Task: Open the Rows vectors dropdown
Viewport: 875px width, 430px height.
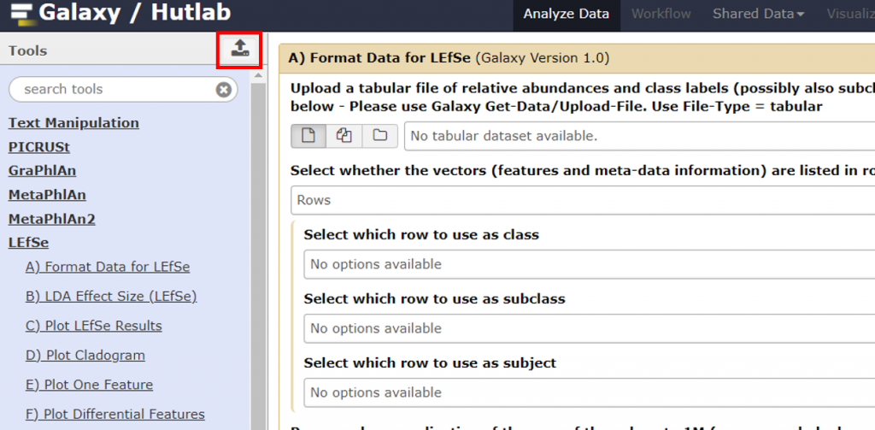Action: 583,200
